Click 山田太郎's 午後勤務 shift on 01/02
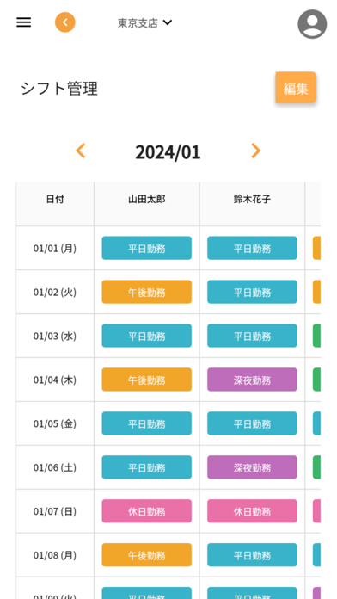The height and width of the screenshot is (599, 337). (146, 292)
